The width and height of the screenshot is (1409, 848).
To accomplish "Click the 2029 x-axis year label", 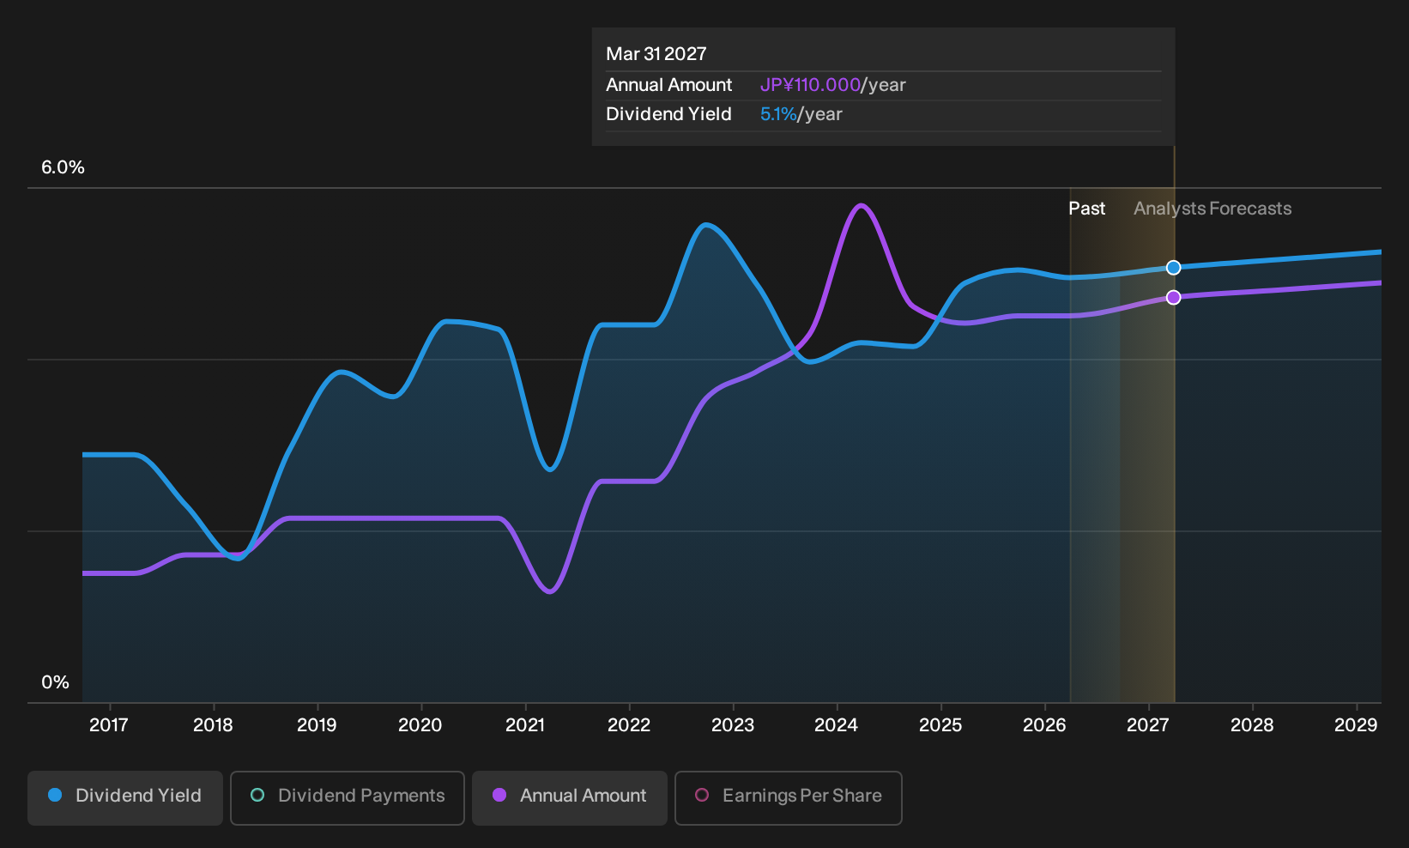I will [x=1356, y=725].
